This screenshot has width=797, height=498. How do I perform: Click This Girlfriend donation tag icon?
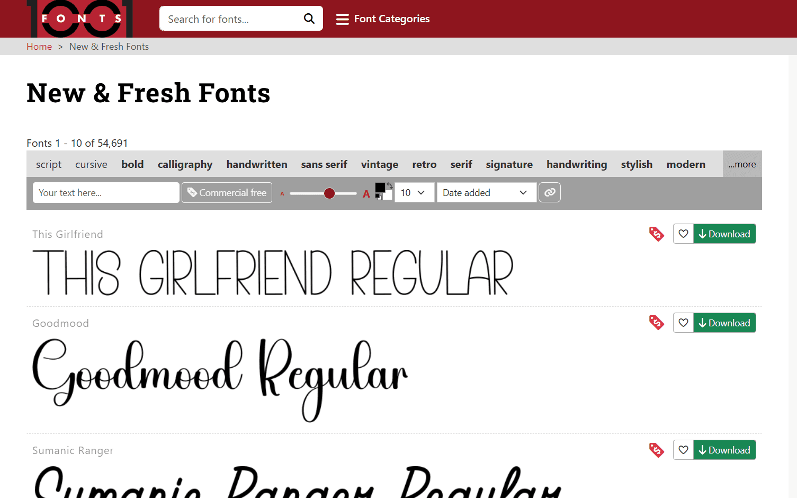click(657, 234)
